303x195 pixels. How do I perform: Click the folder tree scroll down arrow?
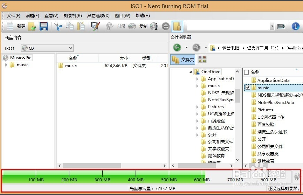tap(237, 160)
